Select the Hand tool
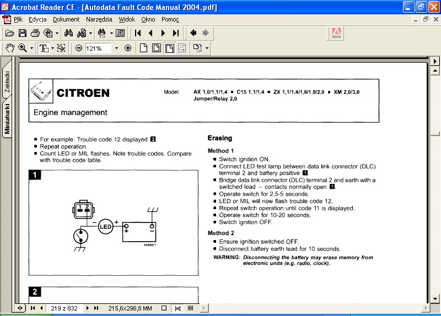The width and height of the screenshot is (441, 316). pyautogui.click(x=10, y=48)
